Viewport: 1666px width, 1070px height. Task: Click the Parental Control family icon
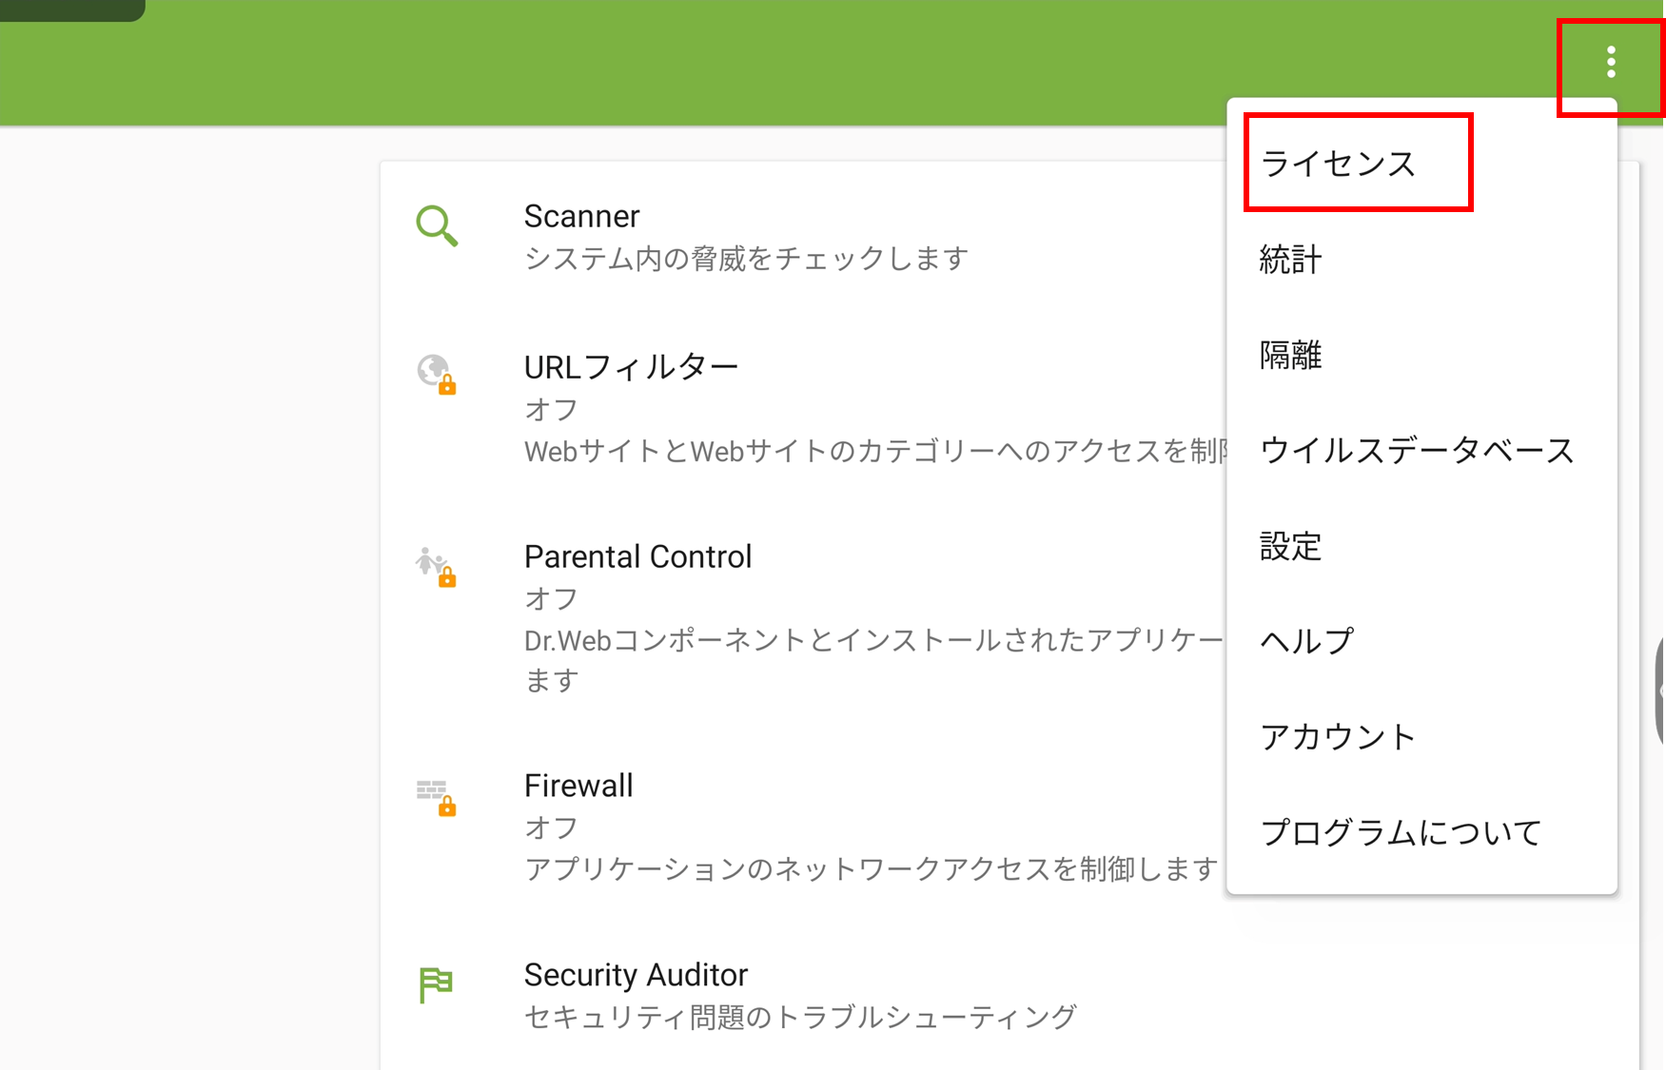[x=437, y=567]
